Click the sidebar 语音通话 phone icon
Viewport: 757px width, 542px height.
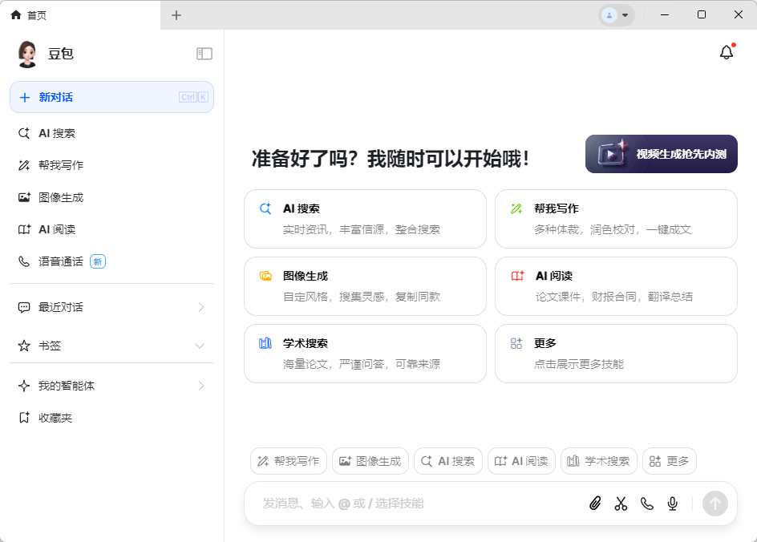click(x=24, y=261)
